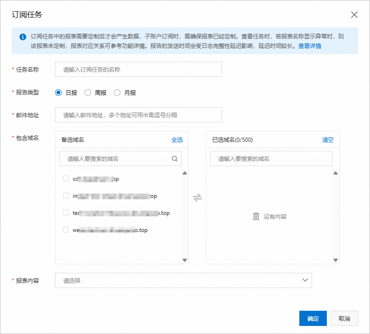Close the 订阅任务 dialog
This screenshot has height=334, width=370.
(354, 15)
